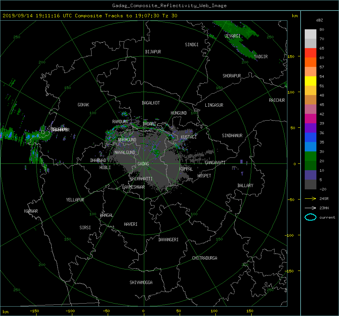Click the 23MN white arrow legend icon
Viewport: 339px width, 316px height.
click(310, 208)
